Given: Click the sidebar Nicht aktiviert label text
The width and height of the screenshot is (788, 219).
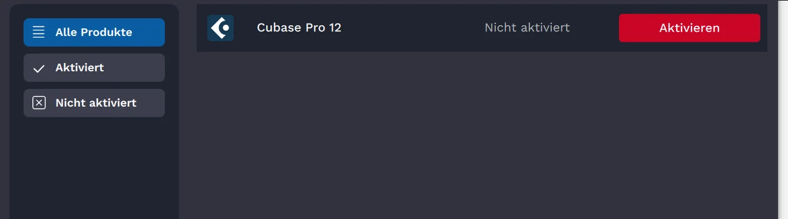Looking at the screenshot, I should click(x=96, y=103).
